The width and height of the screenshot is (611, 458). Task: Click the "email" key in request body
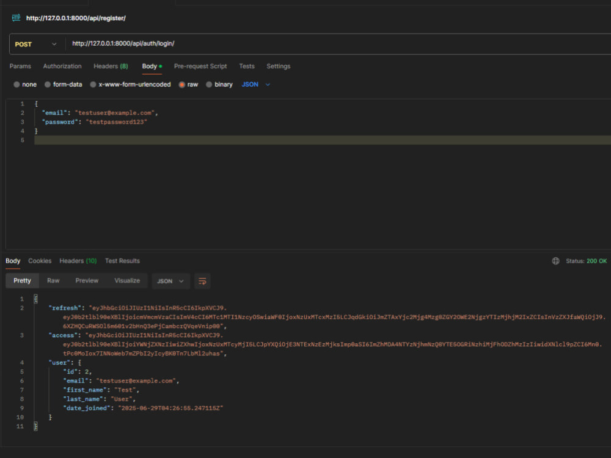(54, 113)
